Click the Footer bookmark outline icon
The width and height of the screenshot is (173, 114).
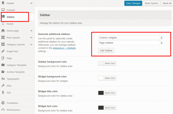pos(3,24)
